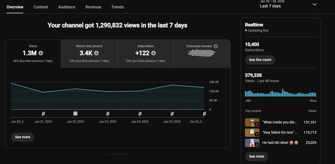The image size is (335, 164).
Task: Open the "He had NO idea!" video thumbnail
Action: 252,143
